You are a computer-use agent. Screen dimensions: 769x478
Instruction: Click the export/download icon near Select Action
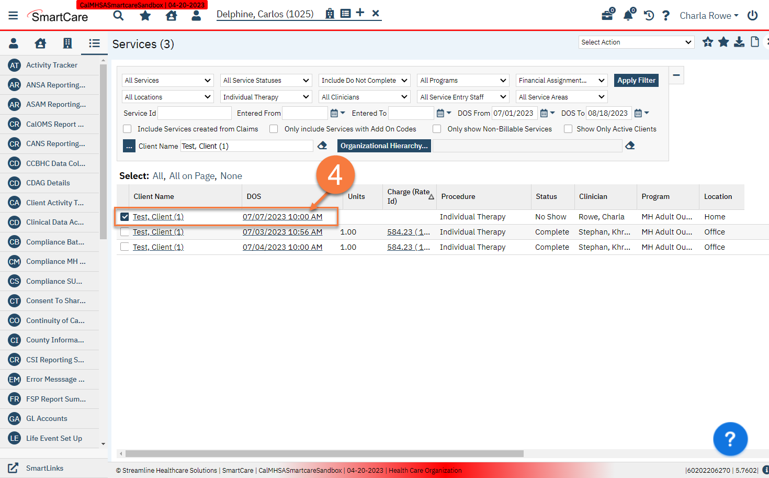(739, 42)
